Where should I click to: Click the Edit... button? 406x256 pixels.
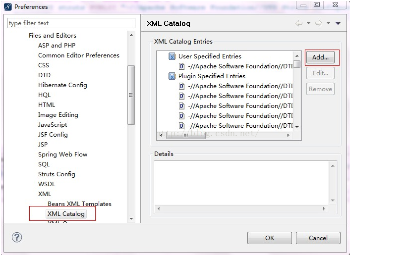pyautogui.click(x=320, y=73)
